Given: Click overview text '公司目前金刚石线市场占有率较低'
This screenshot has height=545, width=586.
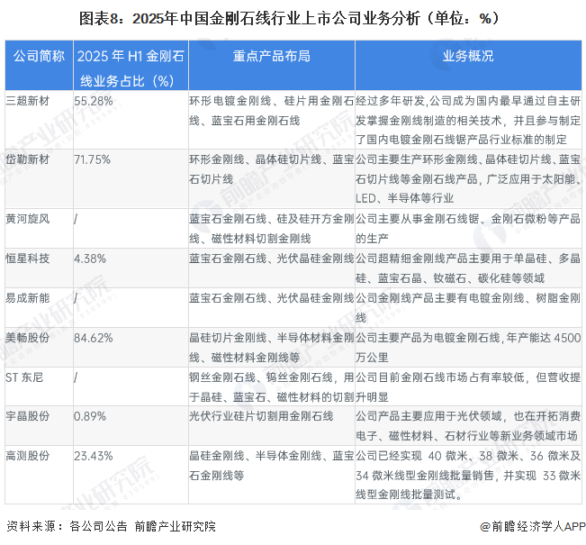Looking at the screenshot, I should point(440,377).
